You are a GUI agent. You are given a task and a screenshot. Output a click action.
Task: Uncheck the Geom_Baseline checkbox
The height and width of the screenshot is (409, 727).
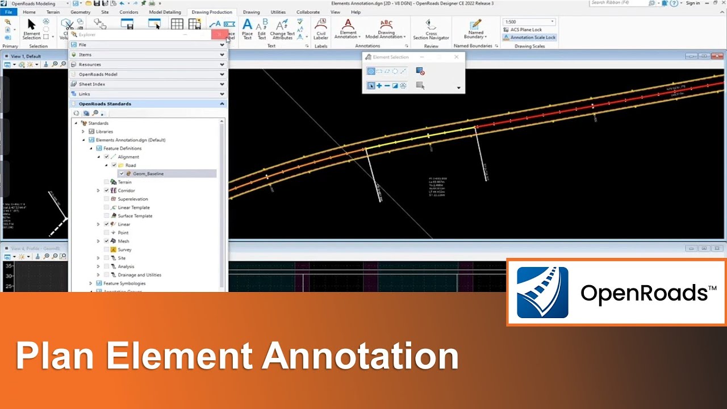pos(122,174)
